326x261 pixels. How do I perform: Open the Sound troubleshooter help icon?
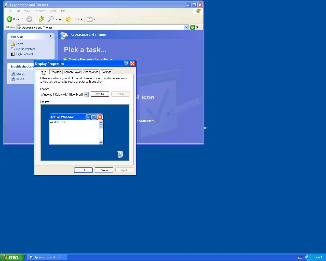click(13, 79)
